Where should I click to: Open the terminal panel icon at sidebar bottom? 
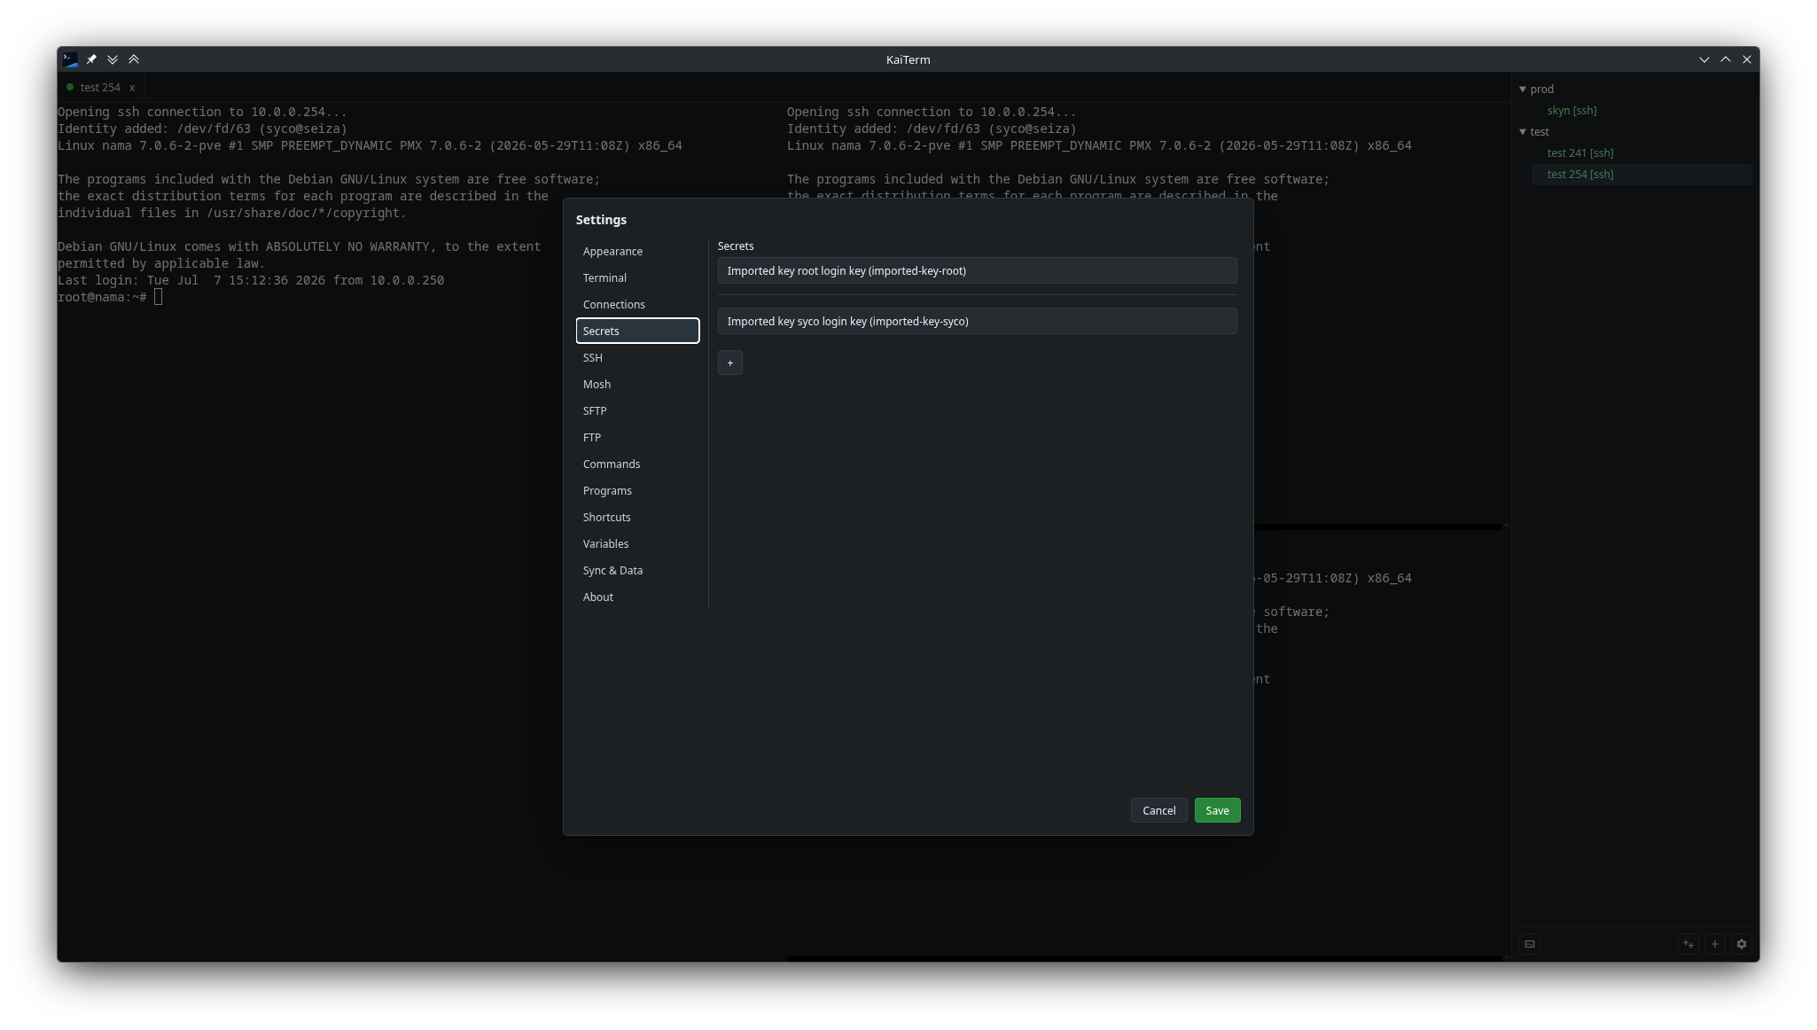pyautogui.click(x=1530, y=944)
